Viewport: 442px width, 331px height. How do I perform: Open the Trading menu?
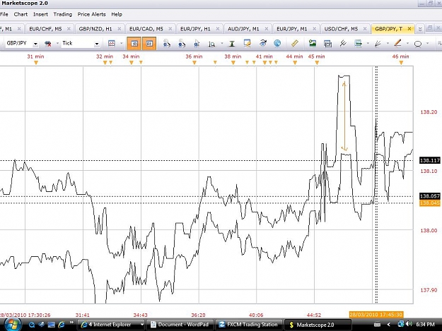pos(62,14)
